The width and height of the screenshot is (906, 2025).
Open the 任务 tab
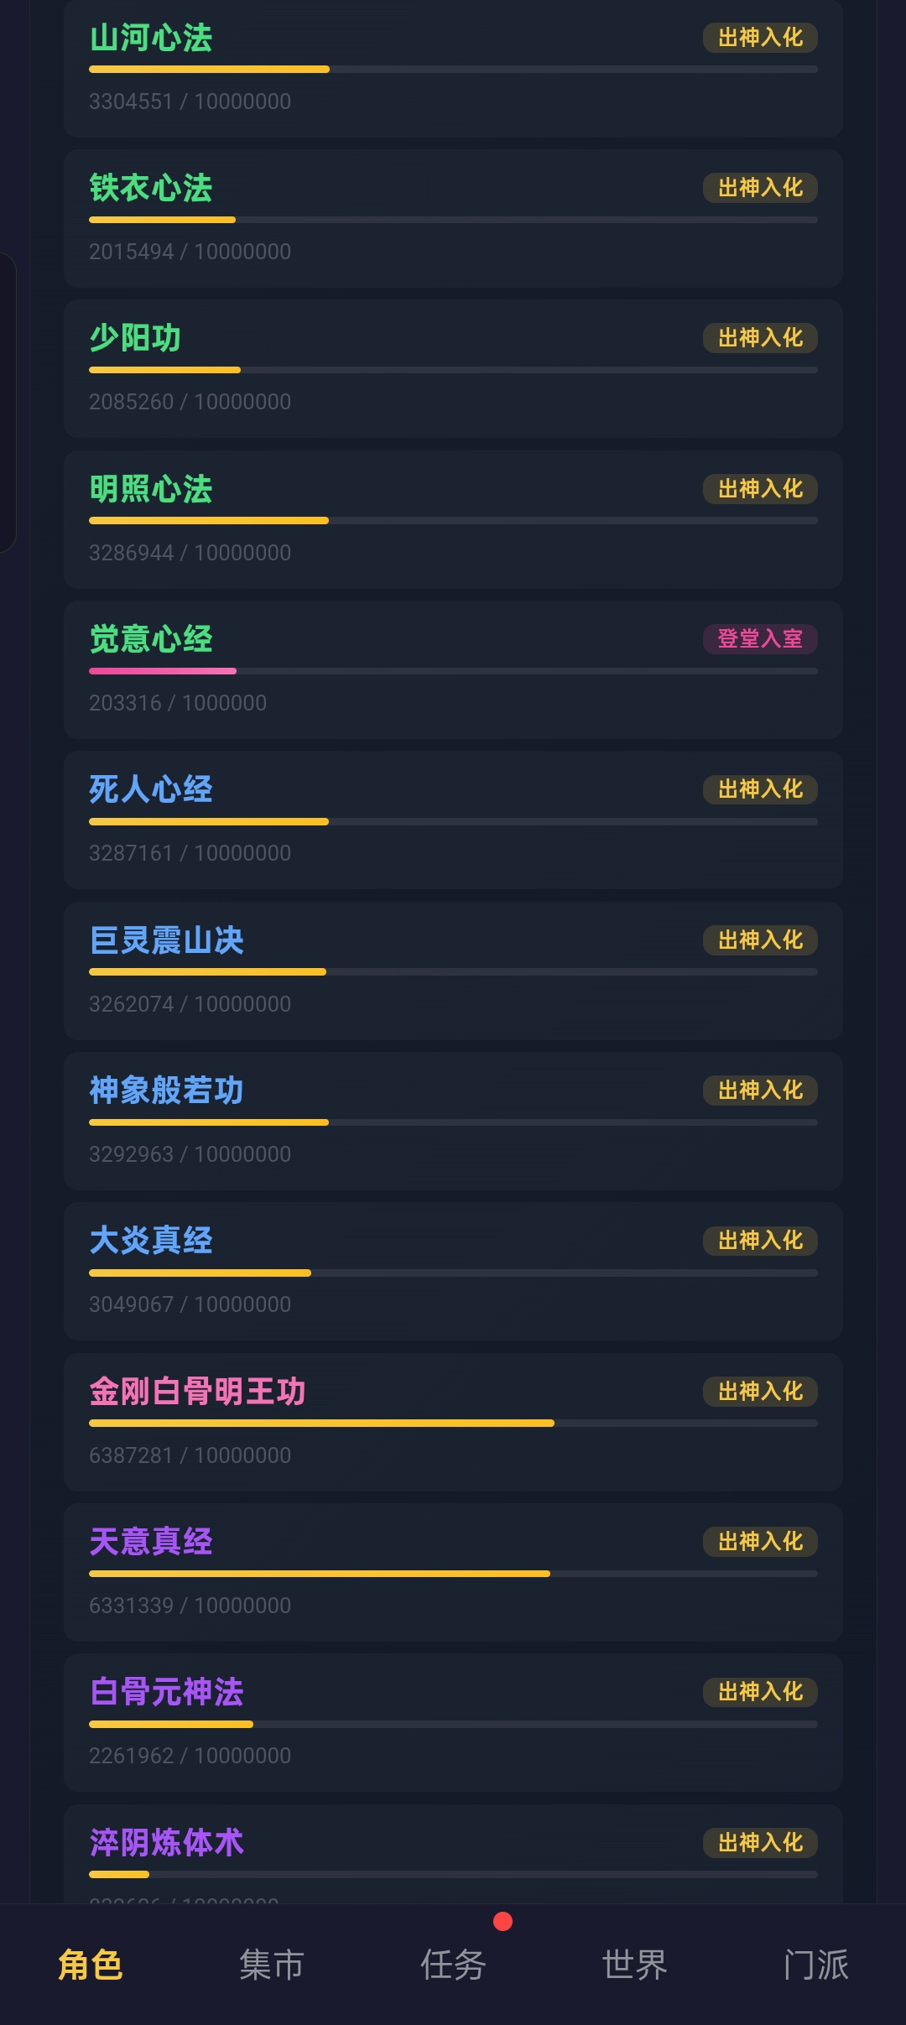click(453, 1965)
